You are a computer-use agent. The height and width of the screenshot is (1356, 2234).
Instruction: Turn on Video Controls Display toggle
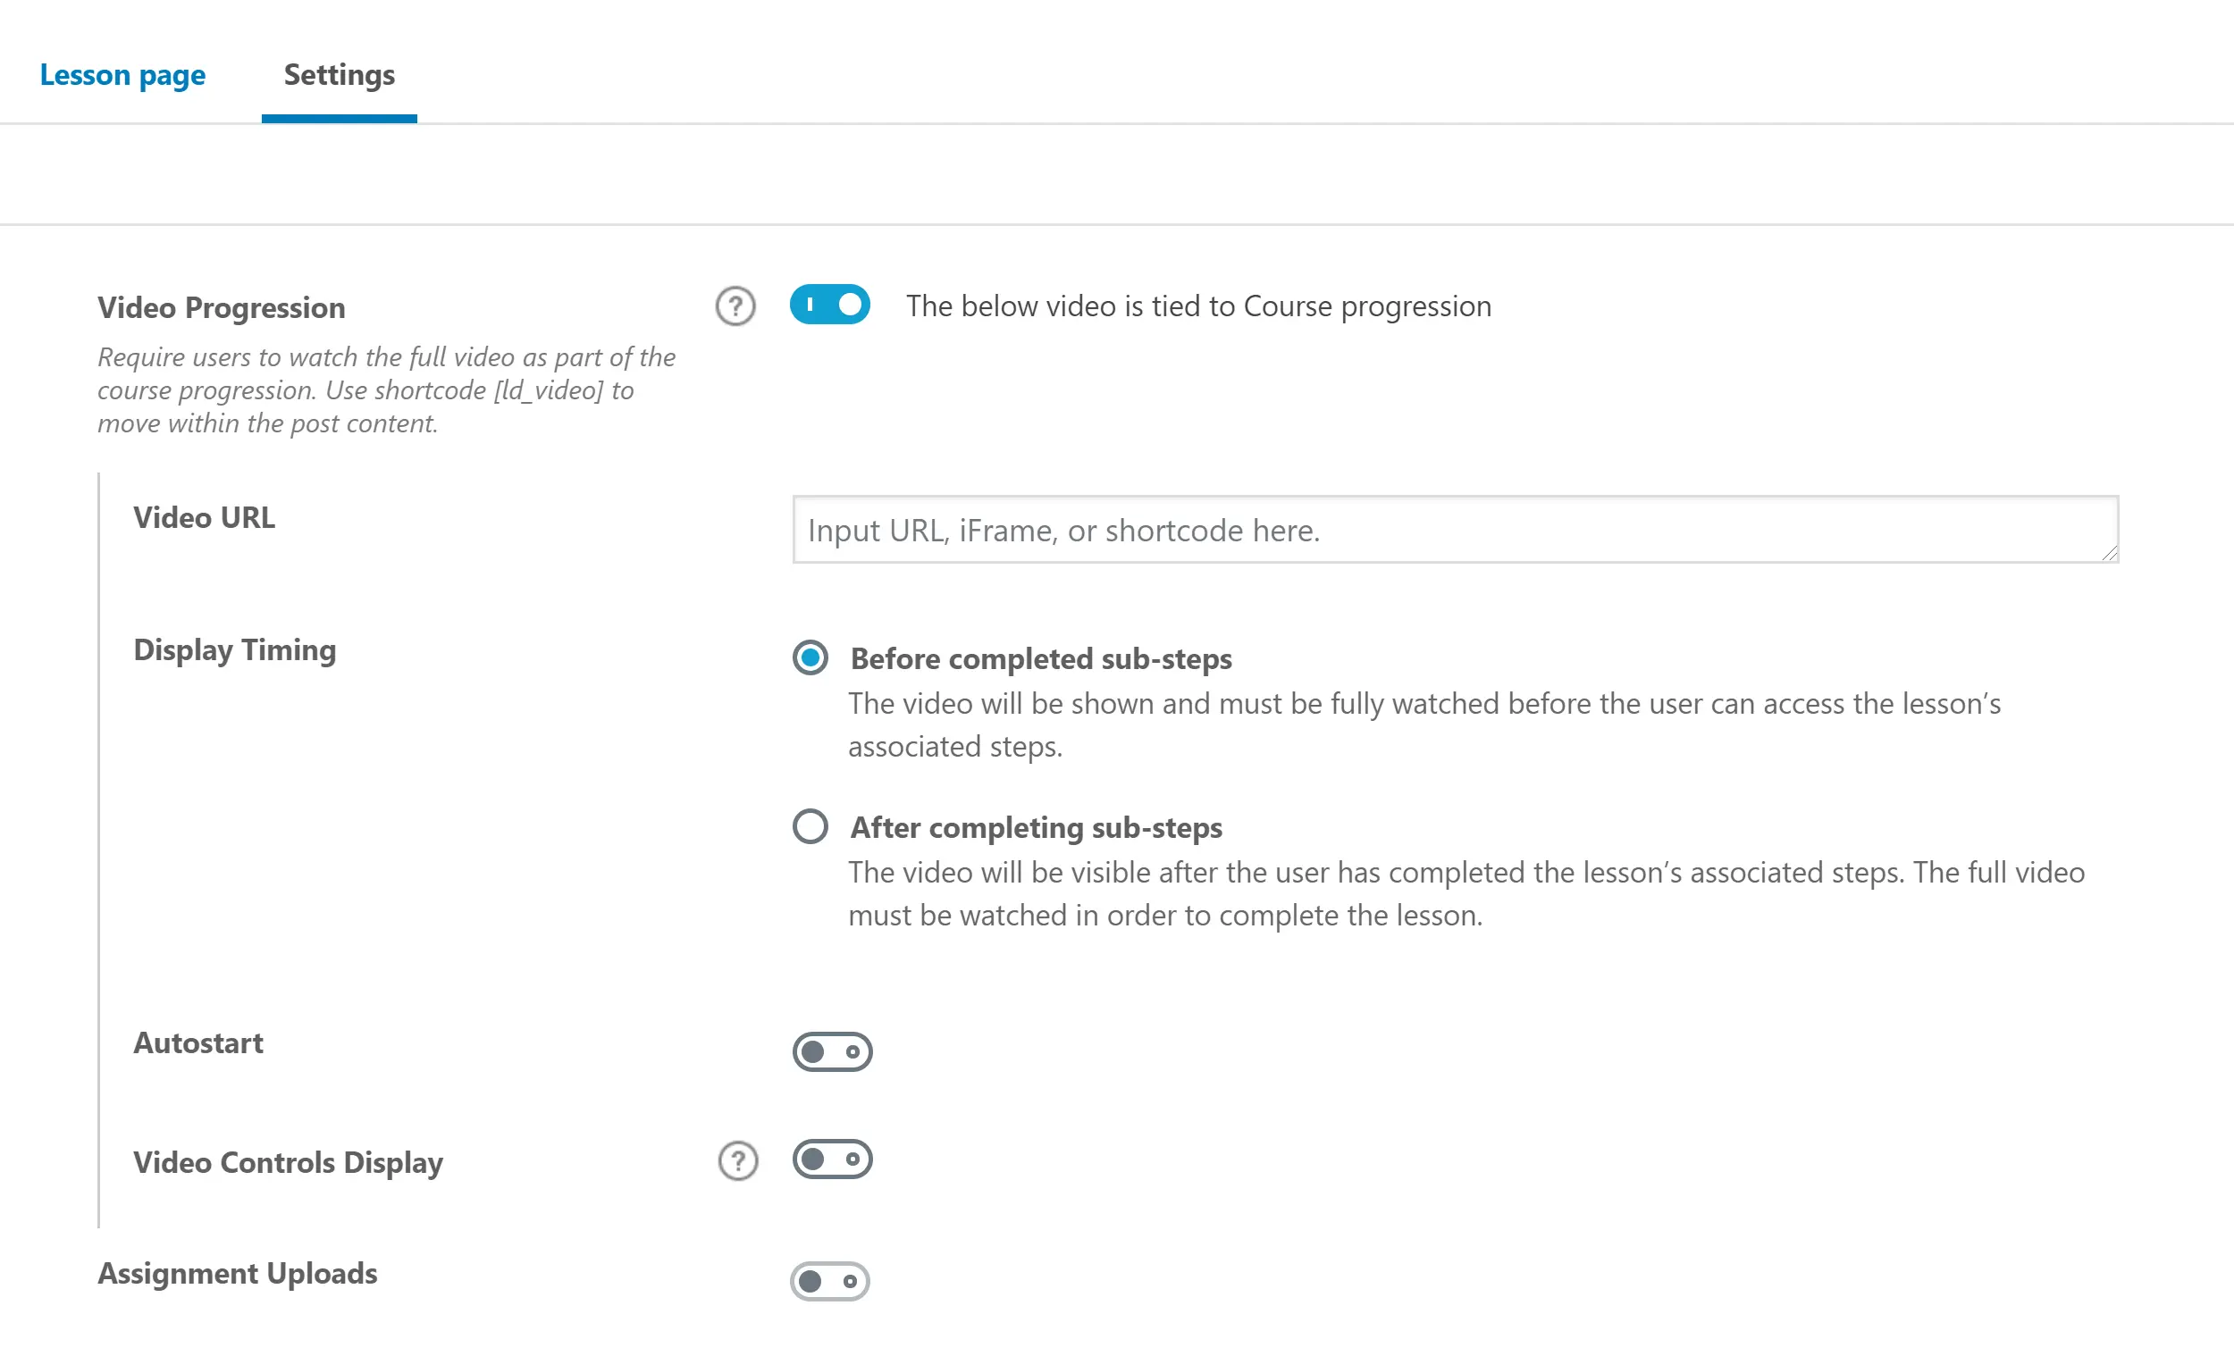click(x=831, y=1159)
